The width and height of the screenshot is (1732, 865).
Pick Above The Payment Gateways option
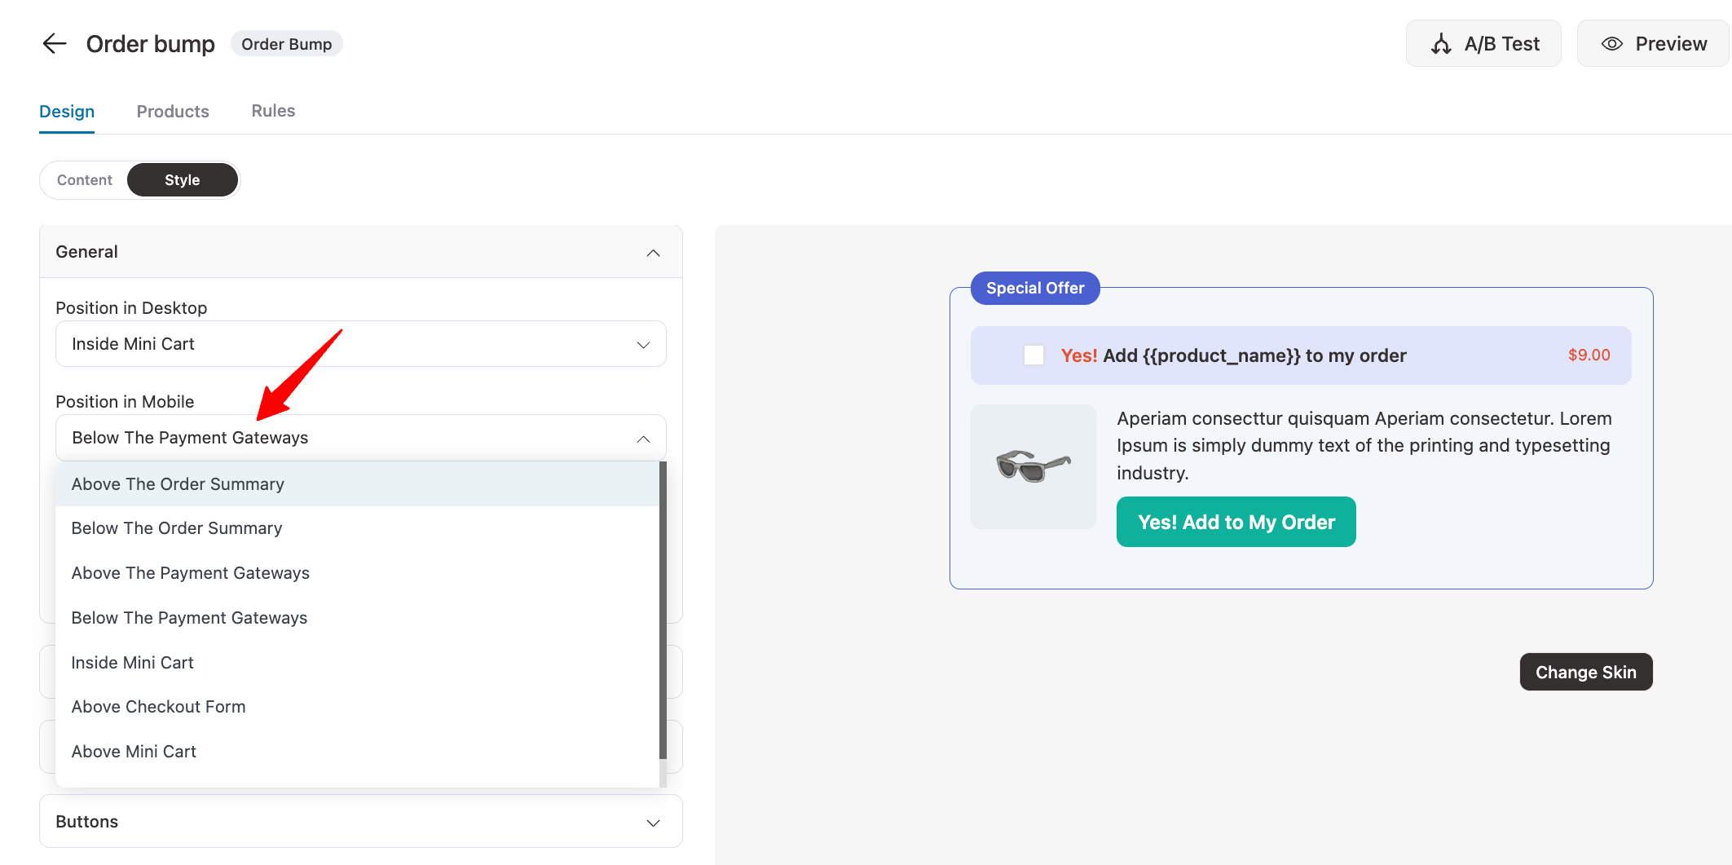191,573
